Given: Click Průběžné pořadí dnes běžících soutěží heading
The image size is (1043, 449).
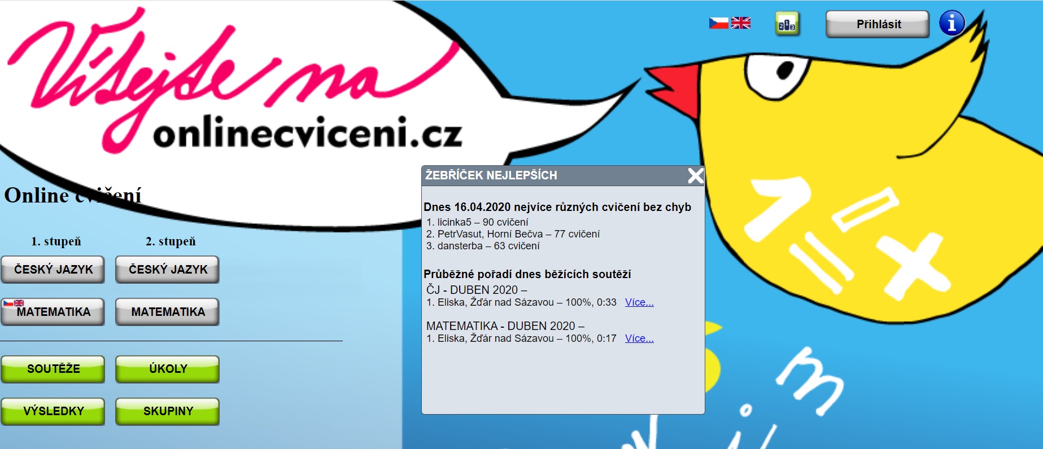Looking at the screenshot, I should tap(527, 274).
